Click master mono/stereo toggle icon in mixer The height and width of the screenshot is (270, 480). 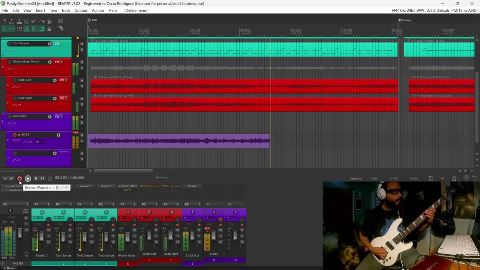25,211
